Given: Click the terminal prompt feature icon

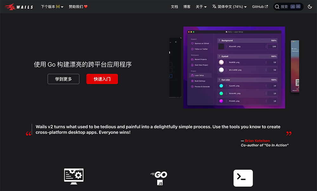Looking at the screenshot, I should (243, 178).
